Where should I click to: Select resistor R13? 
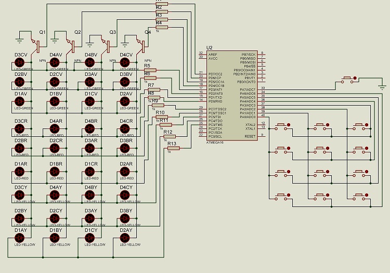[x=173, y=148]
